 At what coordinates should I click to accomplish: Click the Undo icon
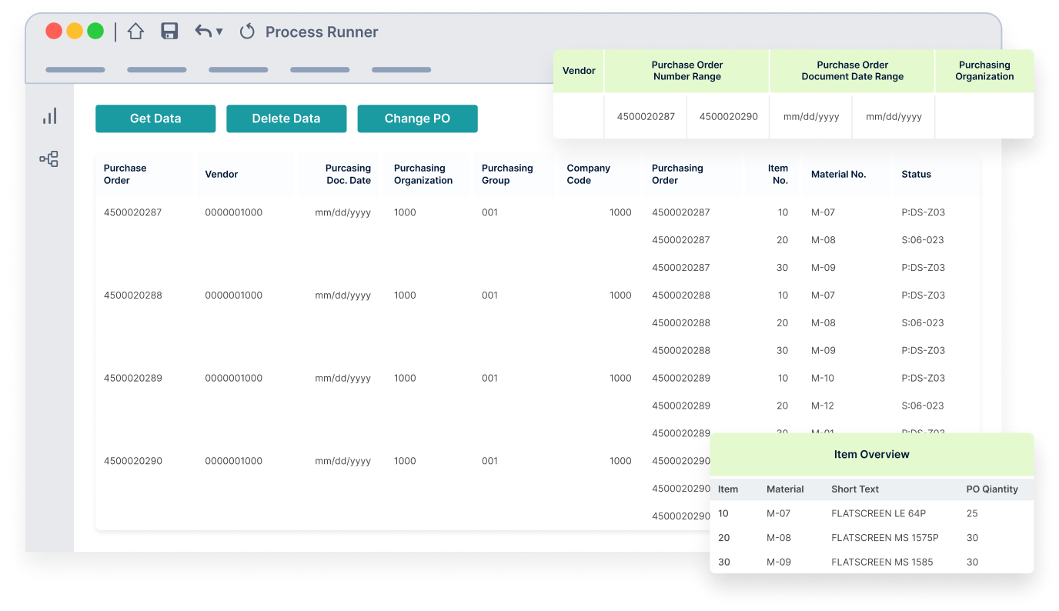202,31
